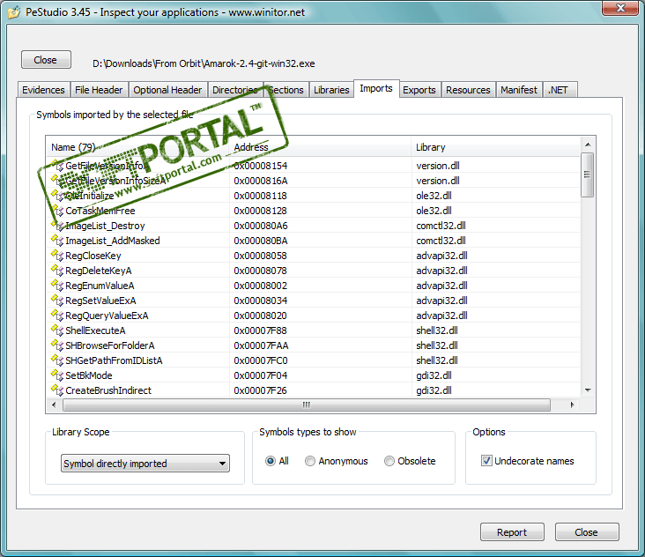Click the gdi32.dll cell in SetBkMode row
This screenshot has width=645, height=557.
tap(434, 375)
